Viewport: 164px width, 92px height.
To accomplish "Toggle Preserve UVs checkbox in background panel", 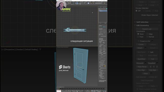I will coord(138,41).
